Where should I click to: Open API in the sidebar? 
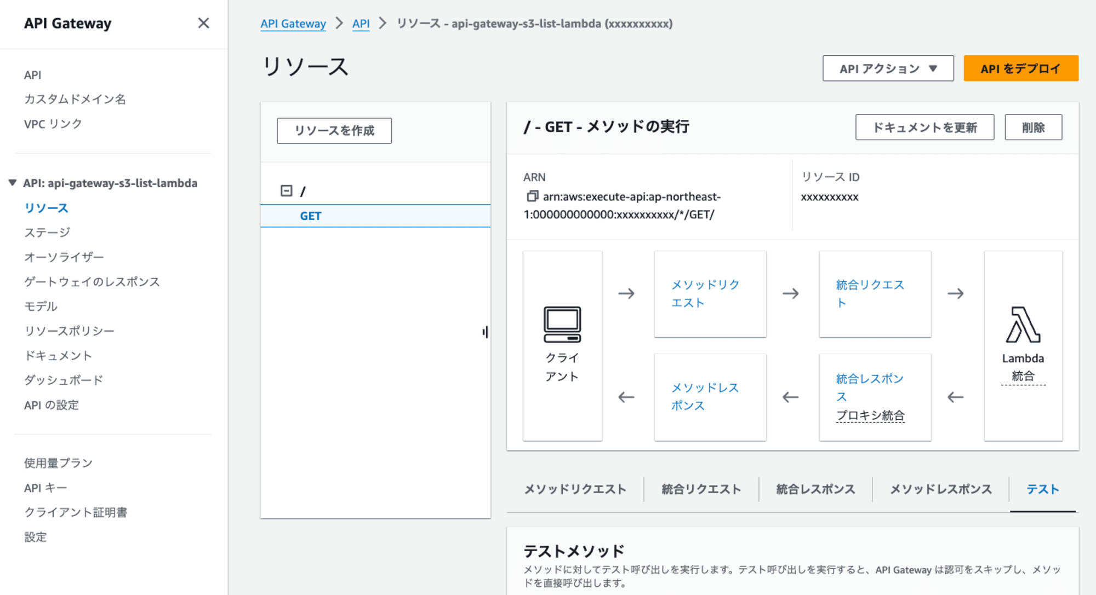32,75
